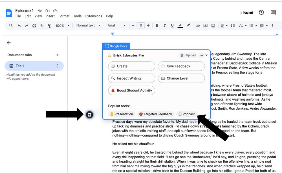Insert an image from the toolbar
Image resolution: width=282 pixels, height=173 pixels.
213,26
